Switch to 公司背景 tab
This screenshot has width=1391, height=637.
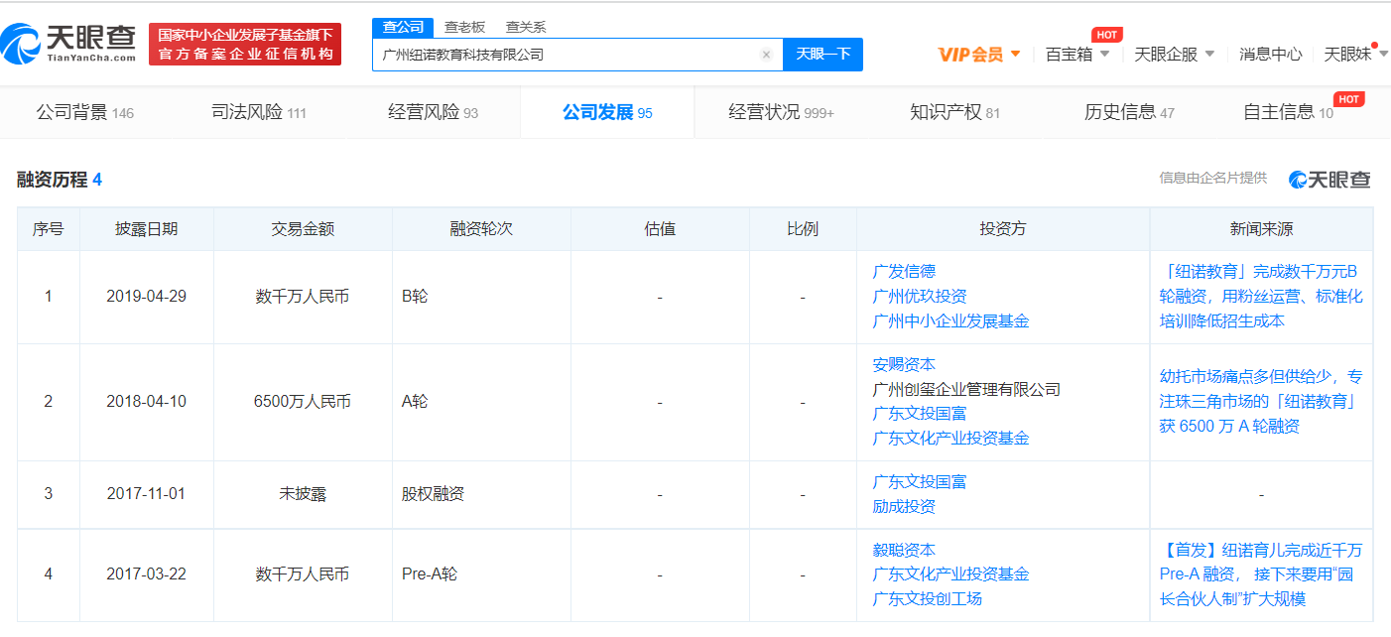[x=85, y=112]
